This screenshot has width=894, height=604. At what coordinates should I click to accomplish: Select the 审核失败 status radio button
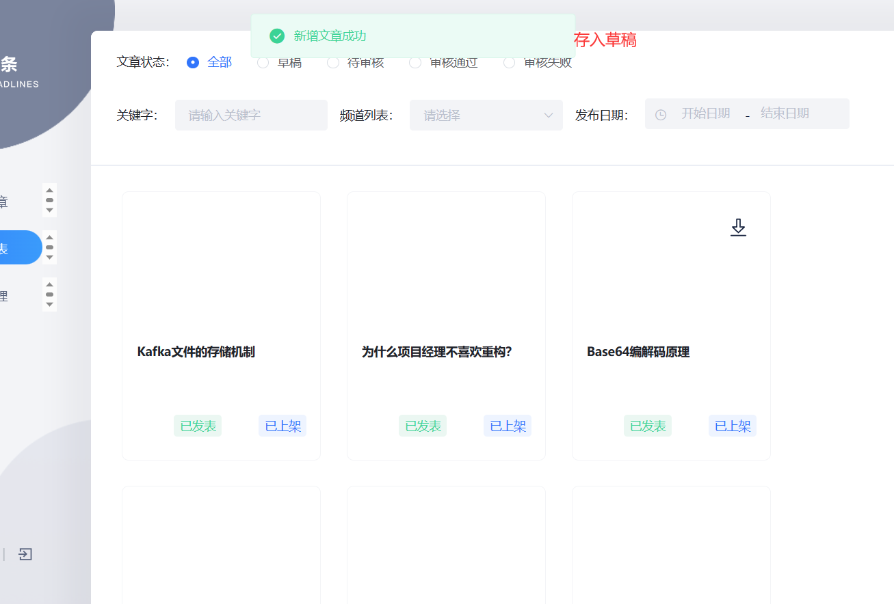click(x=509, y=62)
